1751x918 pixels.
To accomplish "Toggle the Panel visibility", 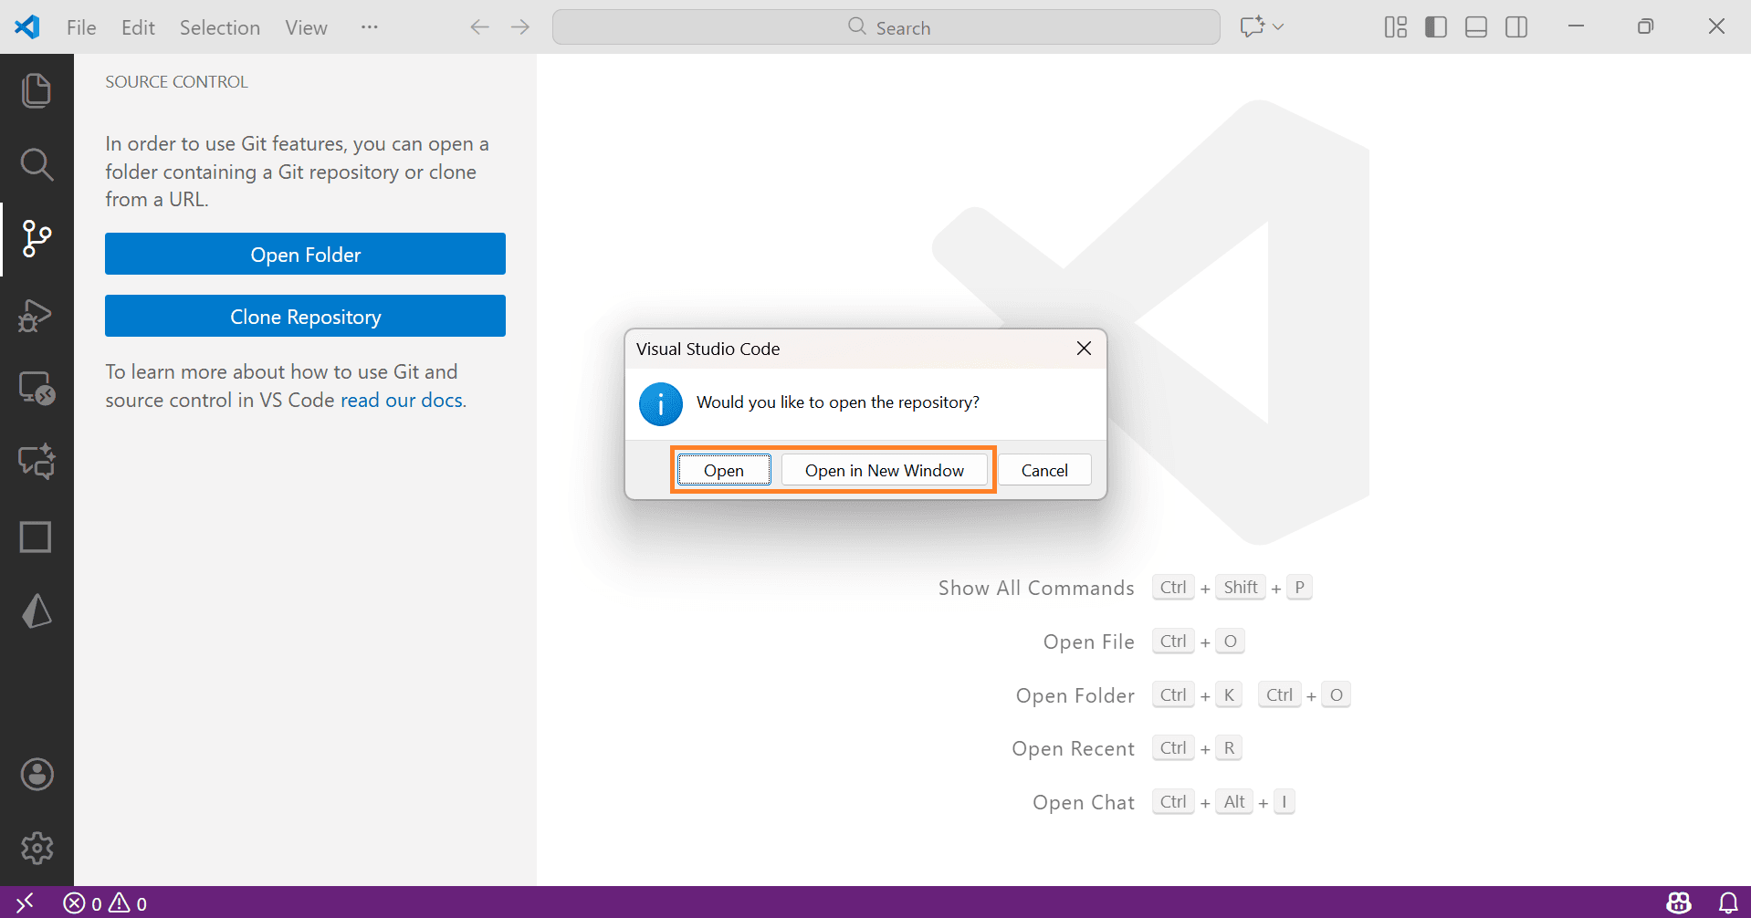I will tap(1475, 26).
